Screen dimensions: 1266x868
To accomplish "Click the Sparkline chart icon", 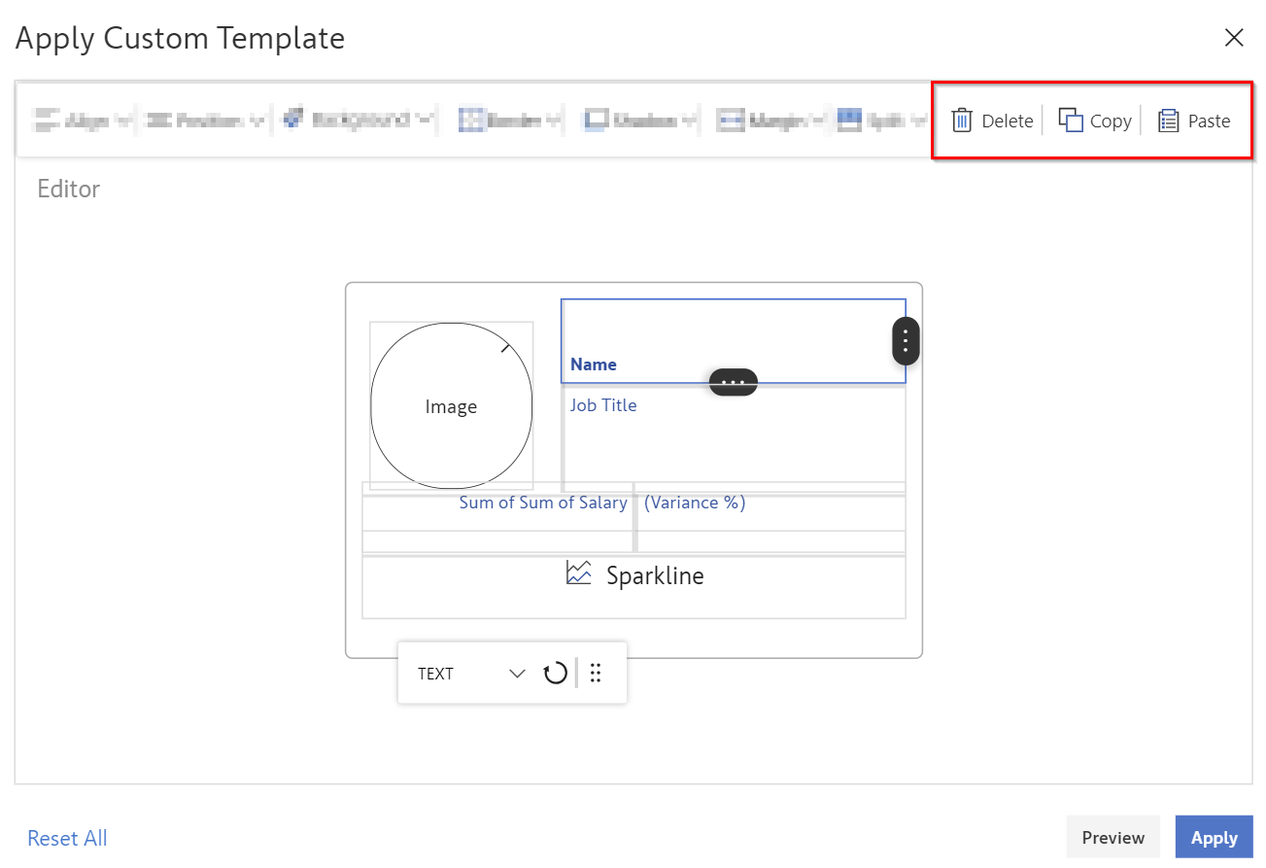I will coord(578,573).
